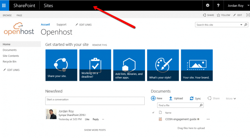Screen dimensions: 250x138
Task: Click Jordan Roy's profile photo
Action: pyautogui.click(x=51, y=114)
